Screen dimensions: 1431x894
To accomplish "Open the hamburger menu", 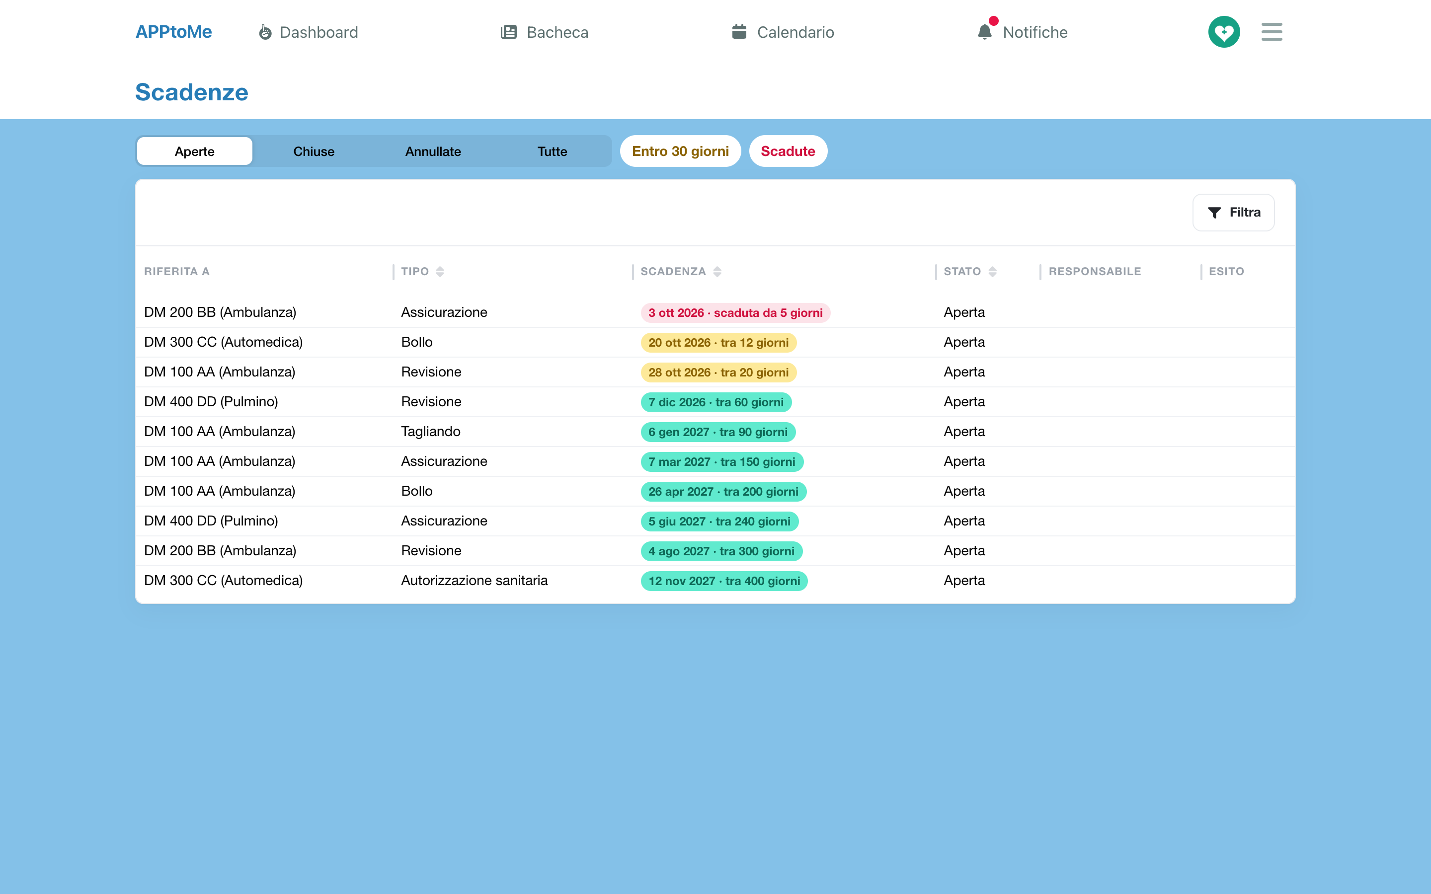I will [x=1272, y=32].
